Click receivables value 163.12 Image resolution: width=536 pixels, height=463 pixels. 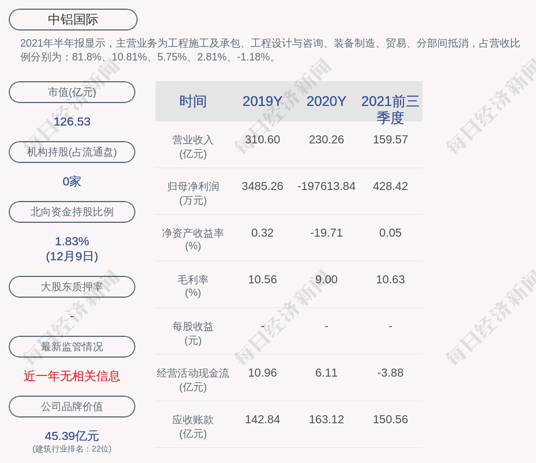pos(326,420)
